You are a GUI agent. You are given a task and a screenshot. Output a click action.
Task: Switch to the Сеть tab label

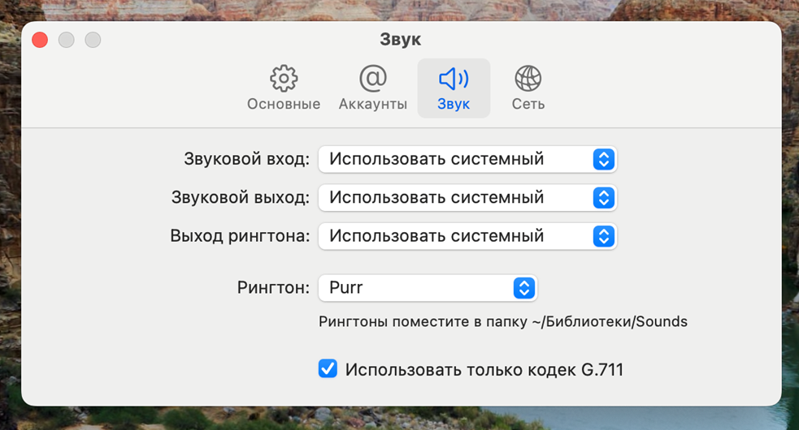coord(528,105)
